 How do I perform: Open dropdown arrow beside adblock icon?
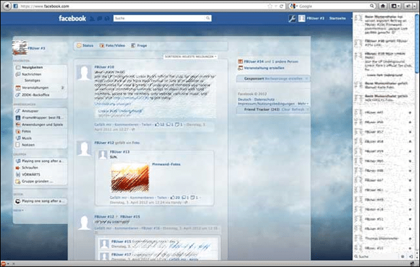pos(8,264)
